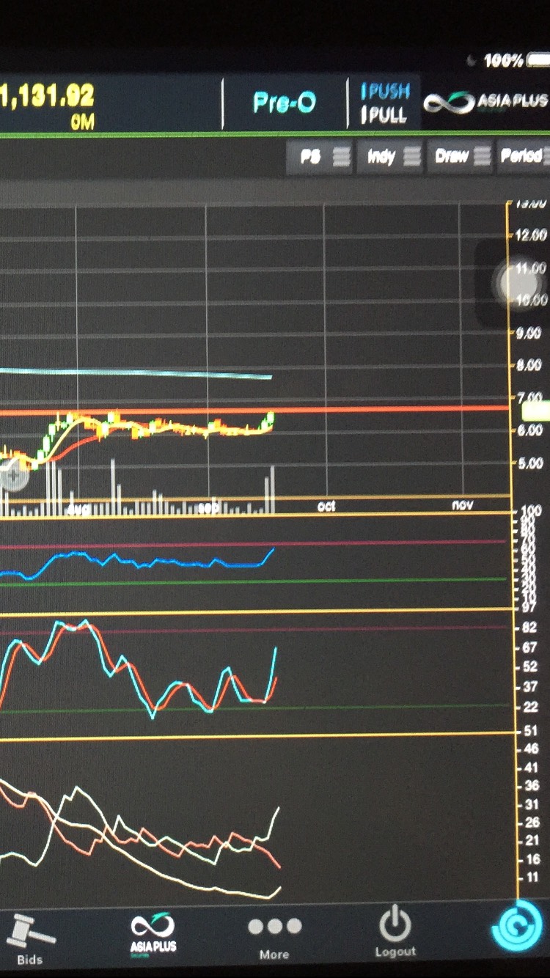Tap the 12.00 price axis label
This screenshot has height=978, width=550.
[x=530, y=235]
